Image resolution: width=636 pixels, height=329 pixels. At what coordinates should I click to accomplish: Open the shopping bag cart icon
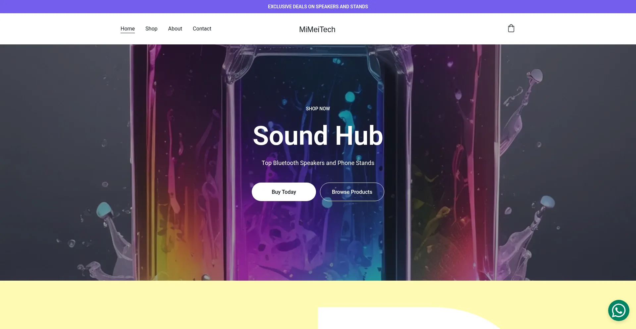click(511, 28)
